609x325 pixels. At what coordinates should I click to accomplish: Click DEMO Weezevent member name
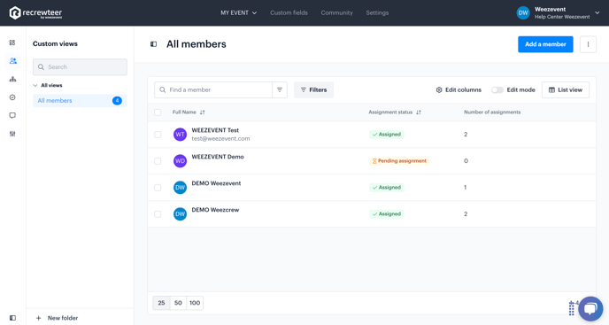(x=216, y=183)
